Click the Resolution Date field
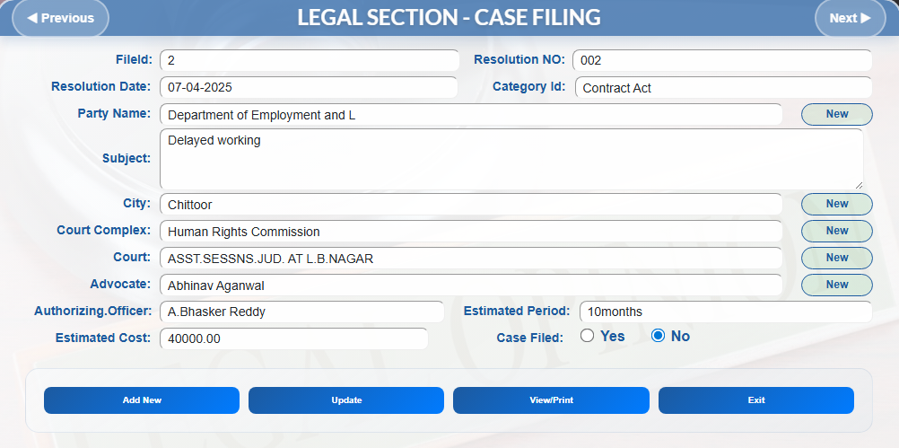The width and height of the screenshot is (899, 448). point(309,88)
